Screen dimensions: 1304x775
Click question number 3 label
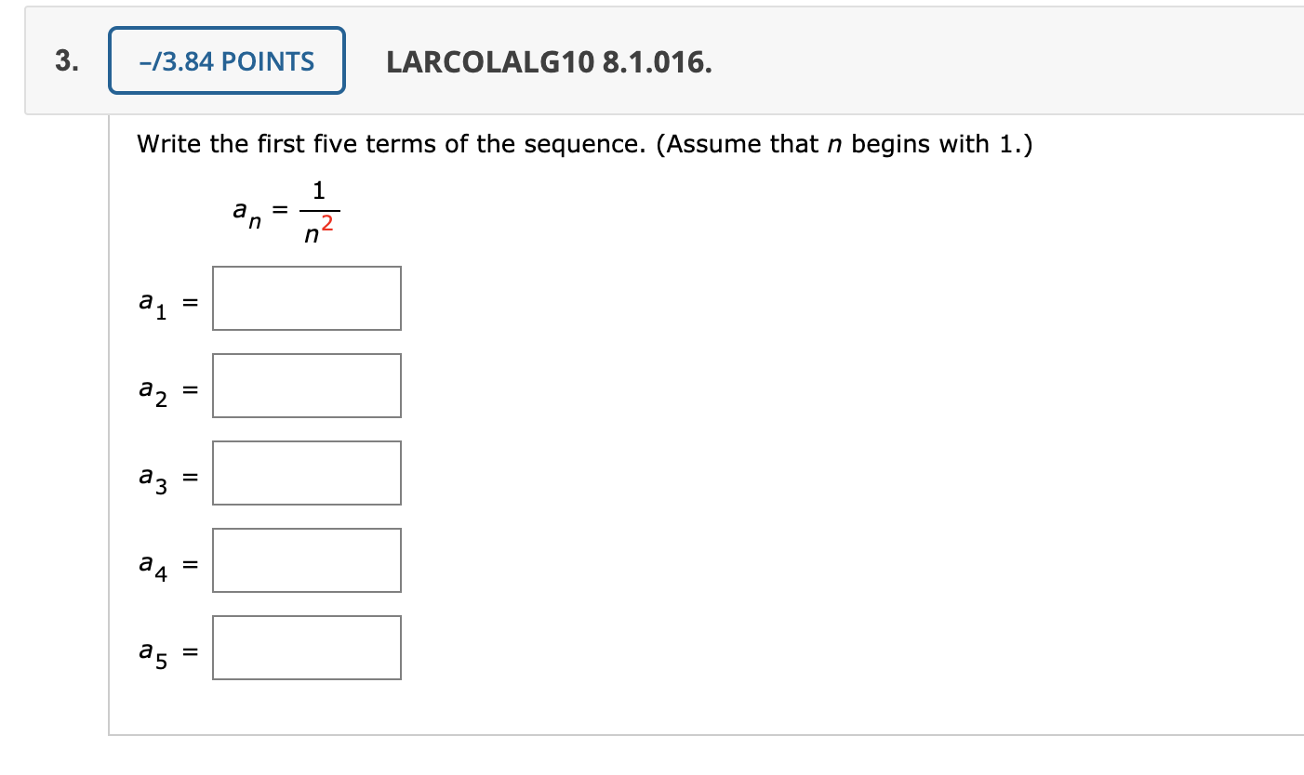coord(62,61)
